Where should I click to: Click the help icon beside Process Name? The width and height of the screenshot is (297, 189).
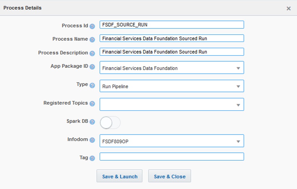pos(92,40)
